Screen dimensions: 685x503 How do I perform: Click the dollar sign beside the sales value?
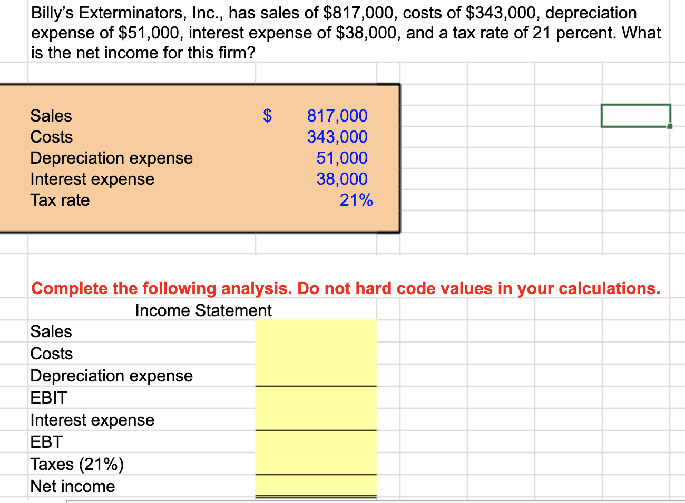click(268, 116)
